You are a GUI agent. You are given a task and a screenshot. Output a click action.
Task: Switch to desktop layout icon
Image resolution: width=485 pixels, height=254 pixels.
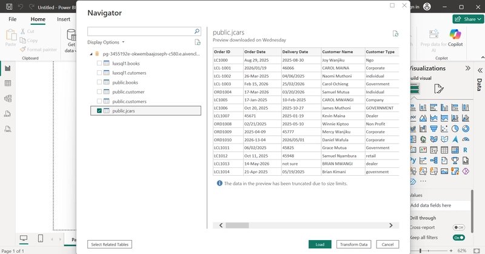[x=24, y=238]
